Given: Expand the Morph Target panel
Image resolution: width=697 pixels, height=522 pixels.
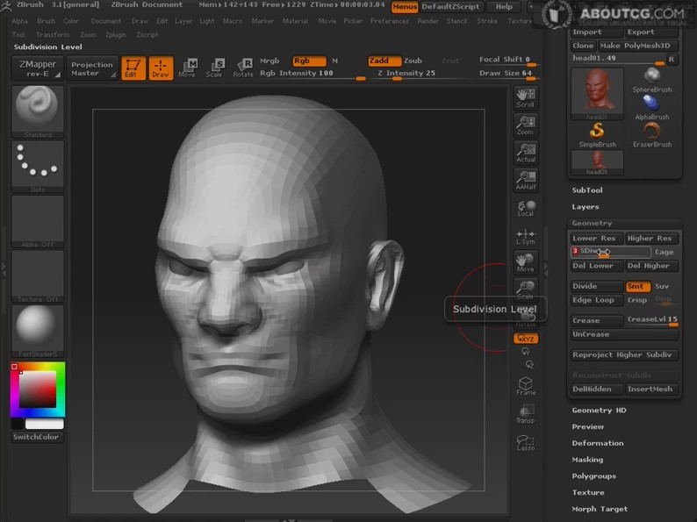Looking at the screenshot, I should coord(600,509).
